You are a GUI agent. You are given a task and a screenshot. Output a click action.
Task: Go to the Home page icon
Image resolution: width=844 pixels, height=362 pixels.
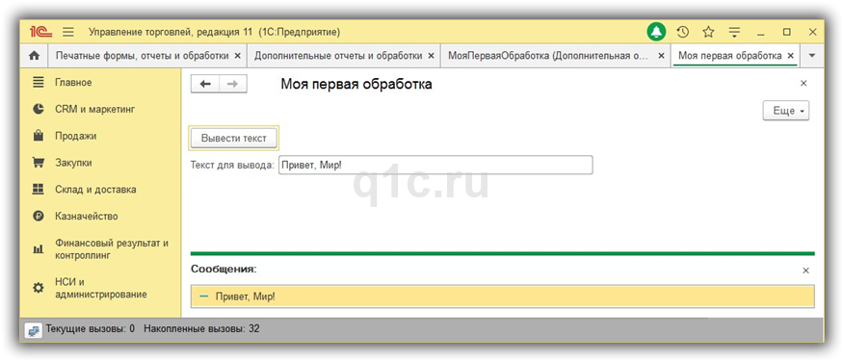tap(34, 56)
